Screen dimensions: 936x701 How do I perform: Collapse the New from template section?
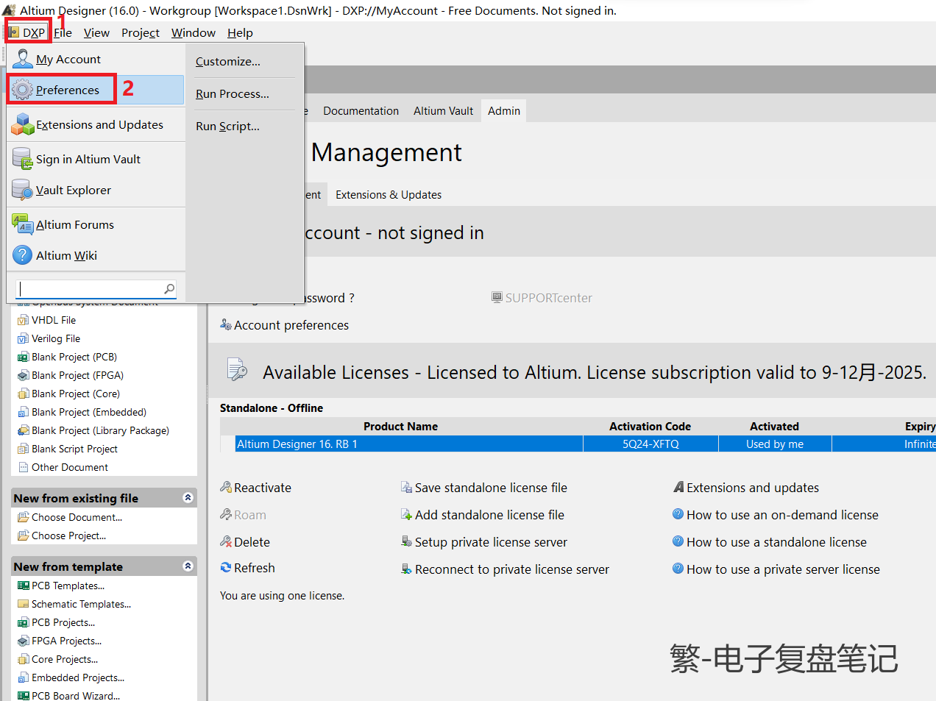tap(188, 566)
